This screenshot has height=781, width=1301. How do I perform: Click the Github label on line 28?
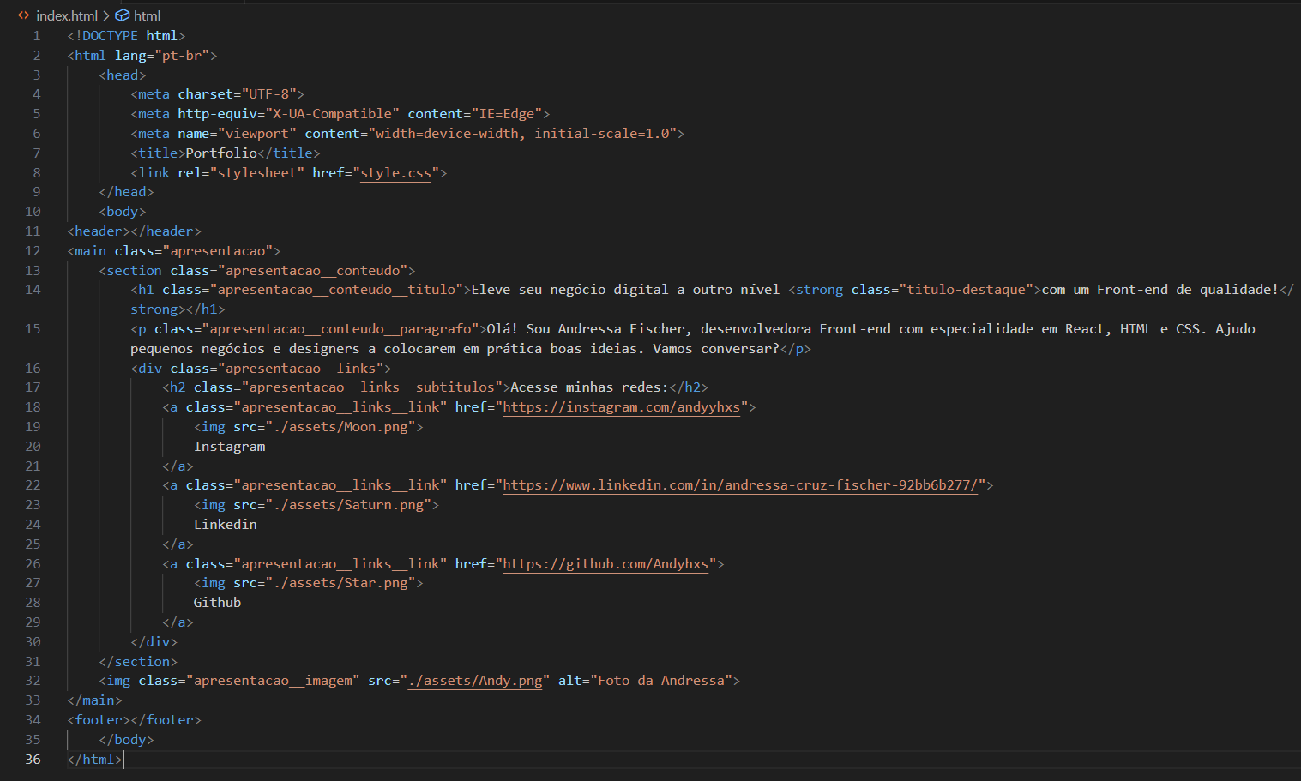tap(218, 602)
